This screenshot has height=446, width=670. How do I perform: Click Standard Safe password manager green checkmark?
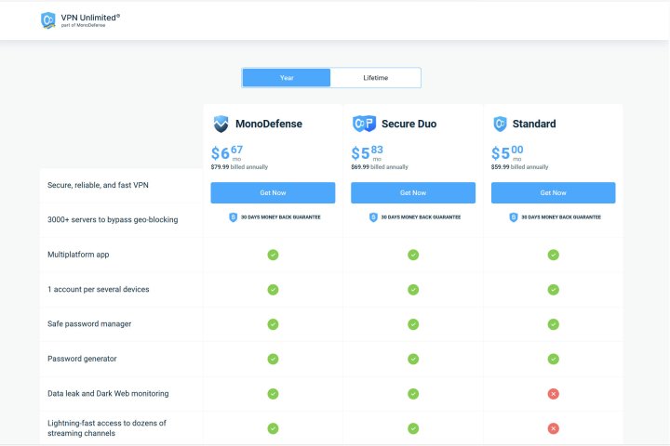tap(553, 324)
